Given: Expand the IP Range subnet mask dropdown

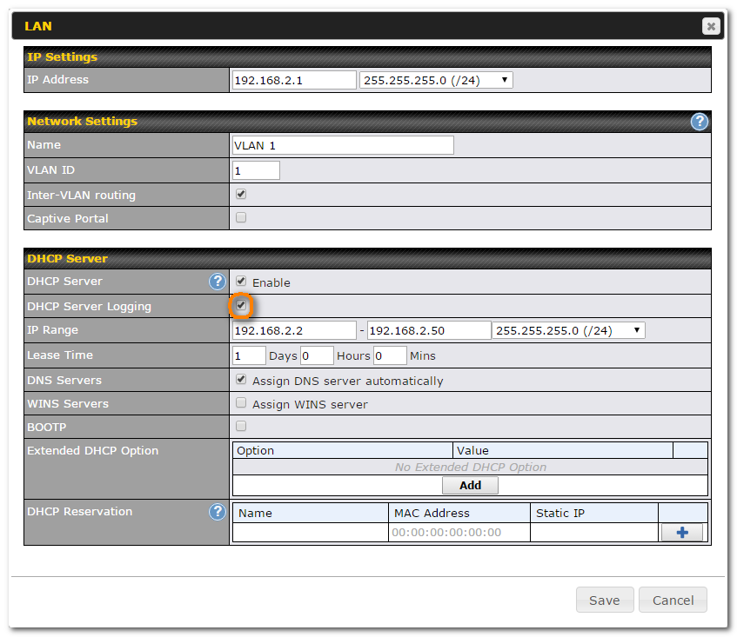Looking at the screenshot, I should [x=568, y=330].
